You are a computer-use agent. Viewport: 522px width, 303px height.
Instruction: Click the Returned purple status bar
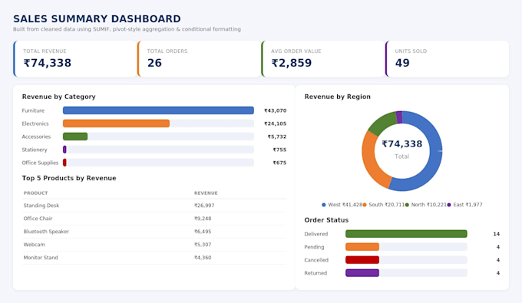pyautogui.click(x=362, y=273)
